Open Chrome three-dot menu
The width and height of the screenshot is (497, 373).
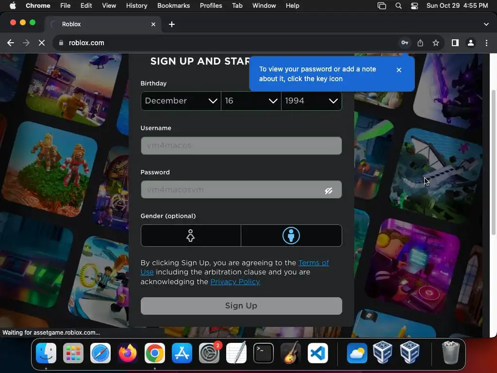tap(486, 43)
